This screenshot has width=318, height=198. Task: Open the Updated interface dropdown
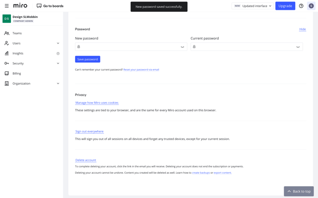click(x=252, y=6)
